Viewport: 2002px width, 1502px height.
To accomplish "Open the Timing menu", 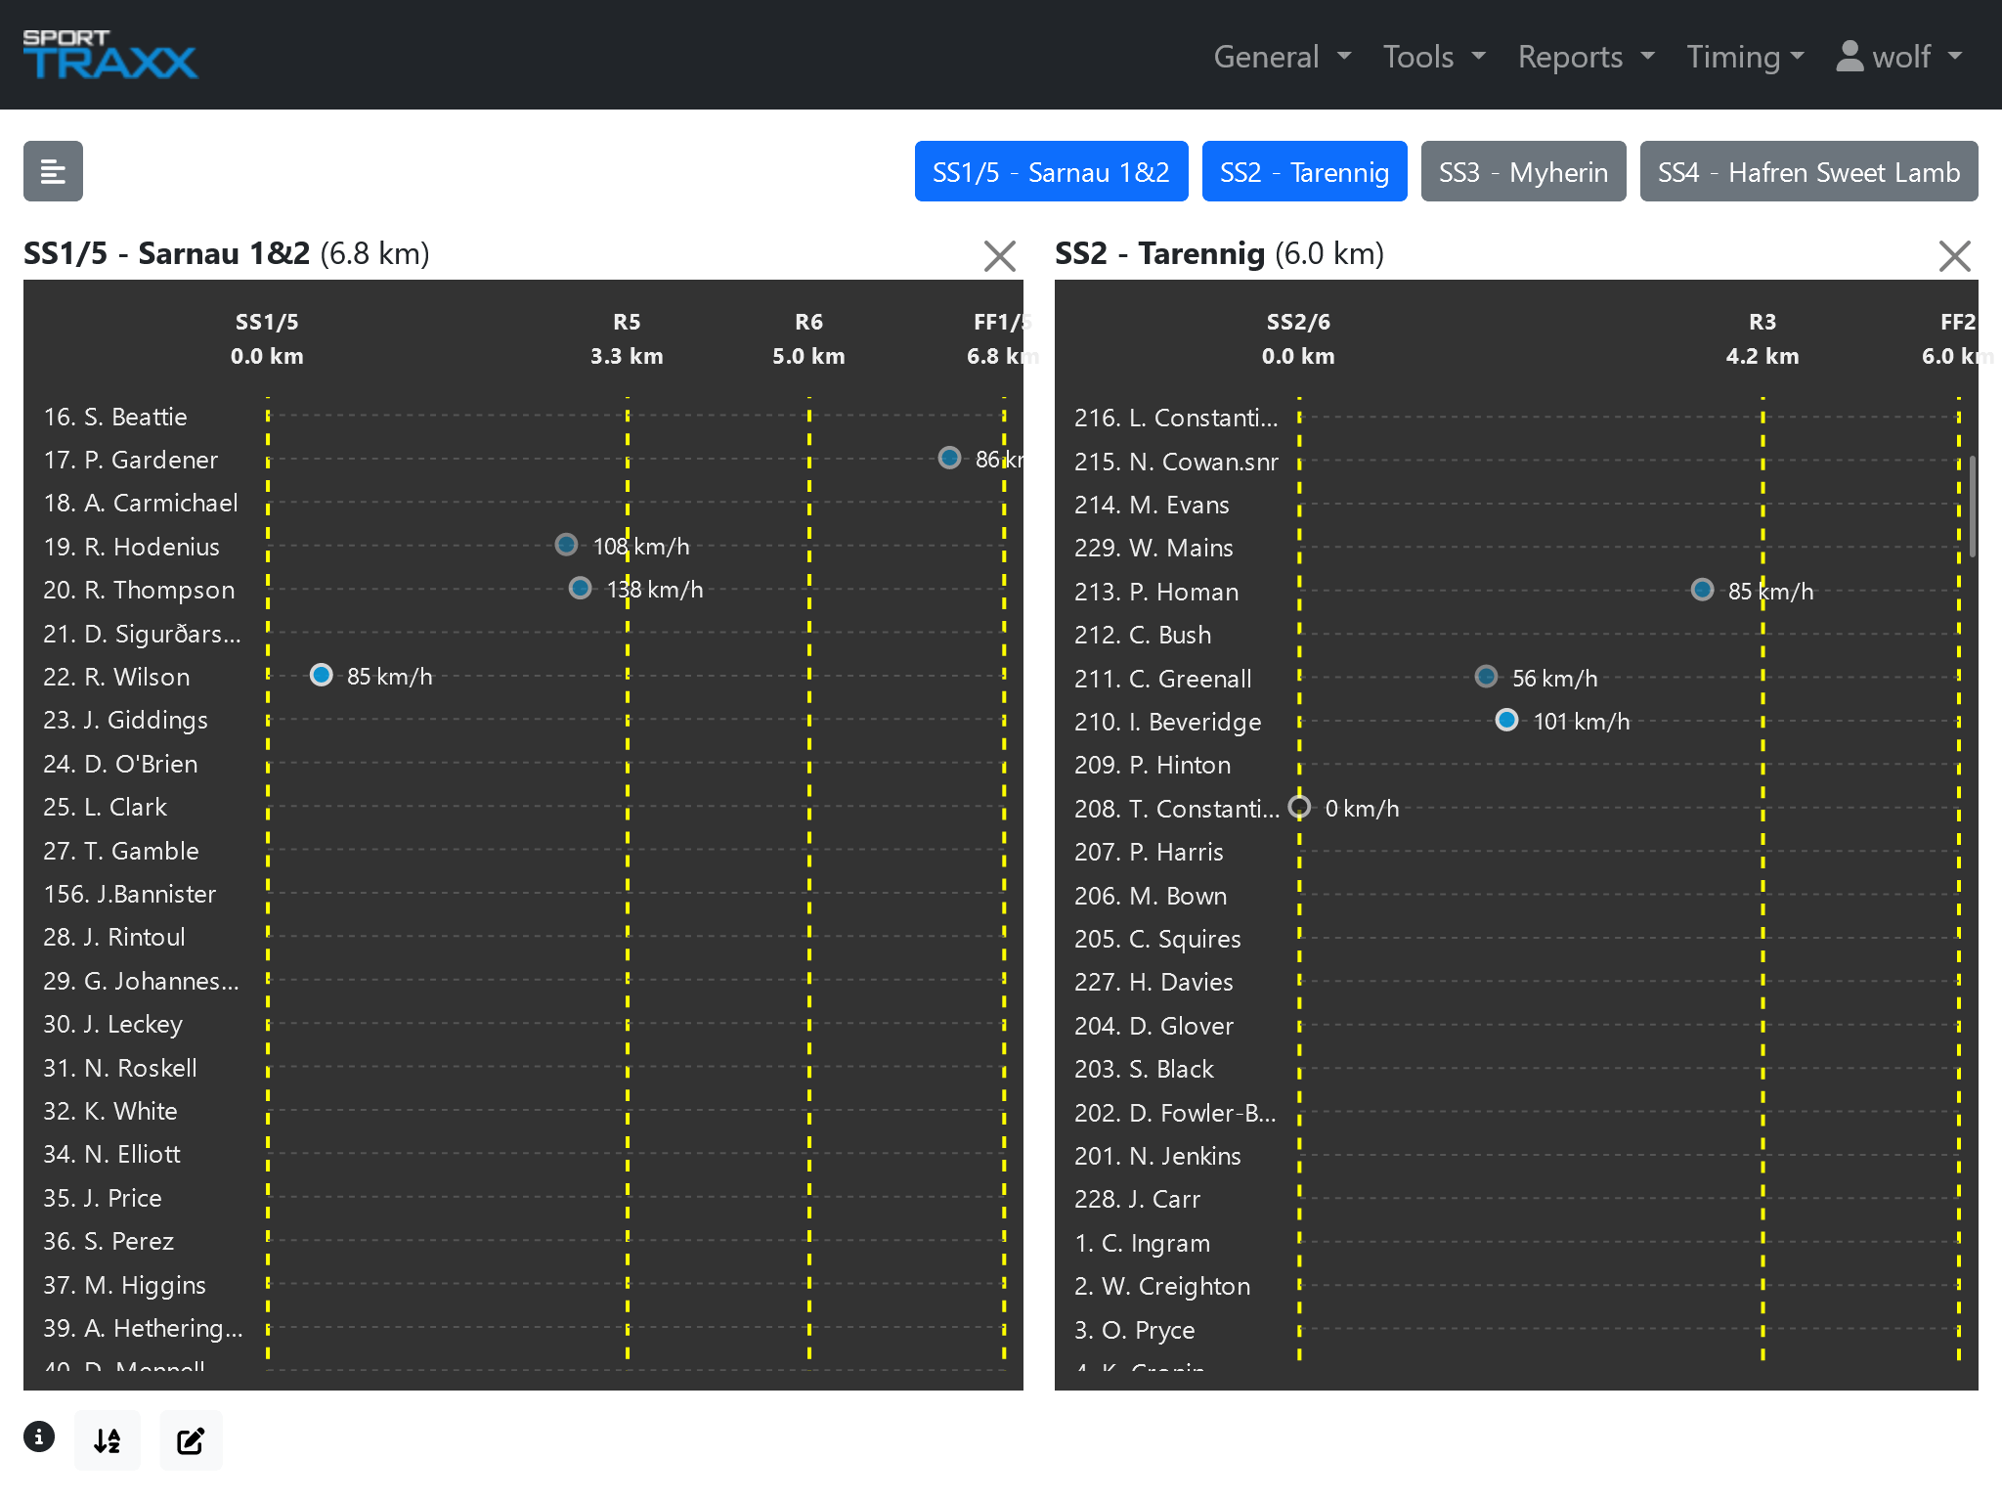I will (1745, 57).
